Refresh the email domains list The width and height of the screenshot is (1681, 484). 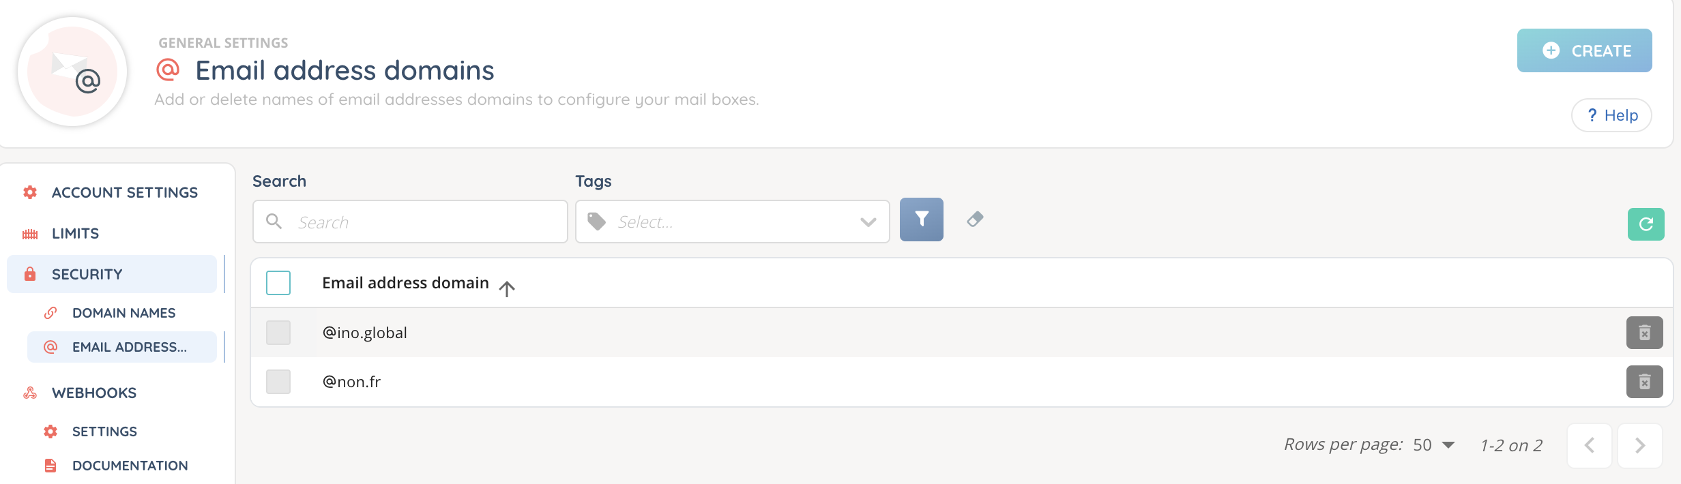tap(1646, 224)
